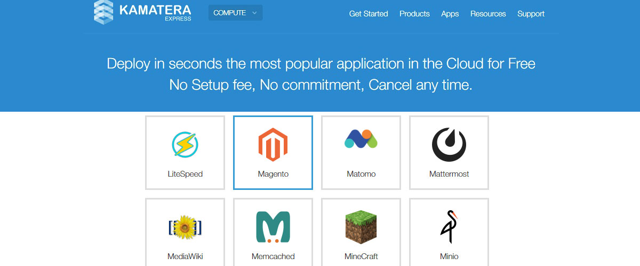Choose the MediaWiki sunflower icon
The width and height of the screenshot is (640, 266).
coord(185,227)
